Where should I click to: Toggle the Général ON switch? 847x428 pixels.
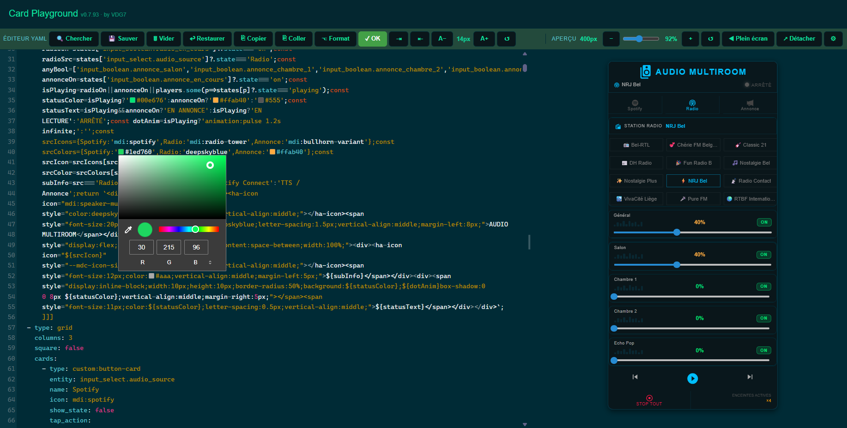coord(764,222)
